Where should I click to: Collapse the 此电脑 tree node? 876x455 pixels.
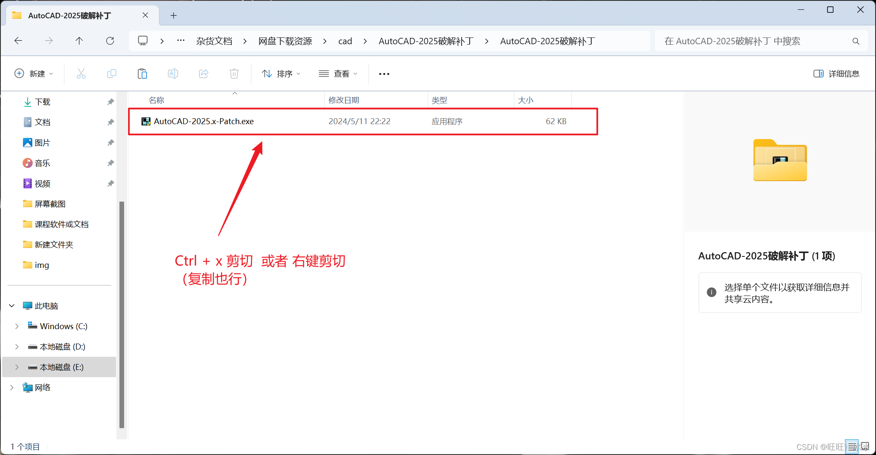(12, 306)
